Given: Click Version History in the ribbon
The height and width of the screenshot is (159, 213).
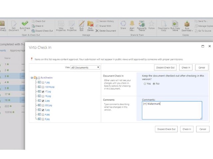Looking at the screenshot, I should click(106, 21).
